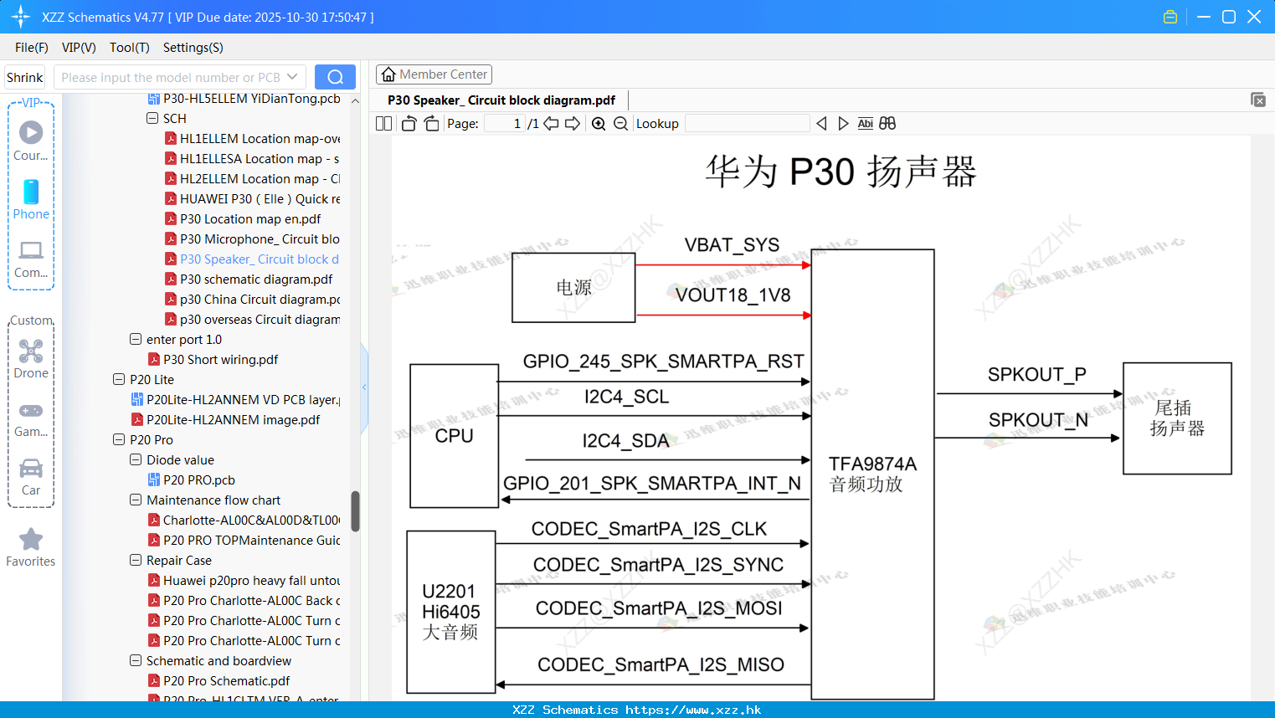The width and height of the screenshot is (1275, 718).
Task: Click the restore panel icon at top right
Action: 1258,100
